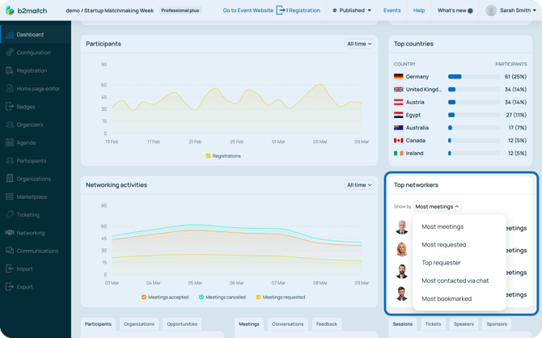Toggle Meetings canceled legend checkbox
This screenshot has height=338, width=542.
pyautogui.click(x=201, y=297)
